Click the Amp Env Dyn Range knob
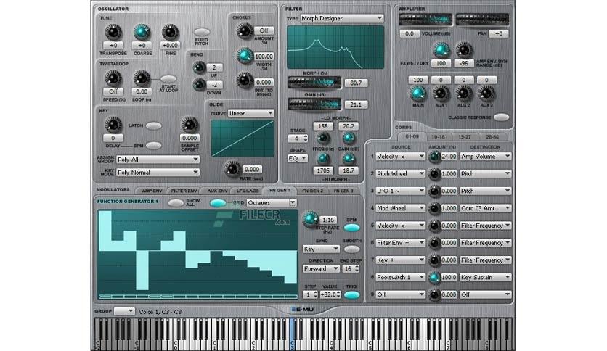607x351 pixels. [463, 50]
